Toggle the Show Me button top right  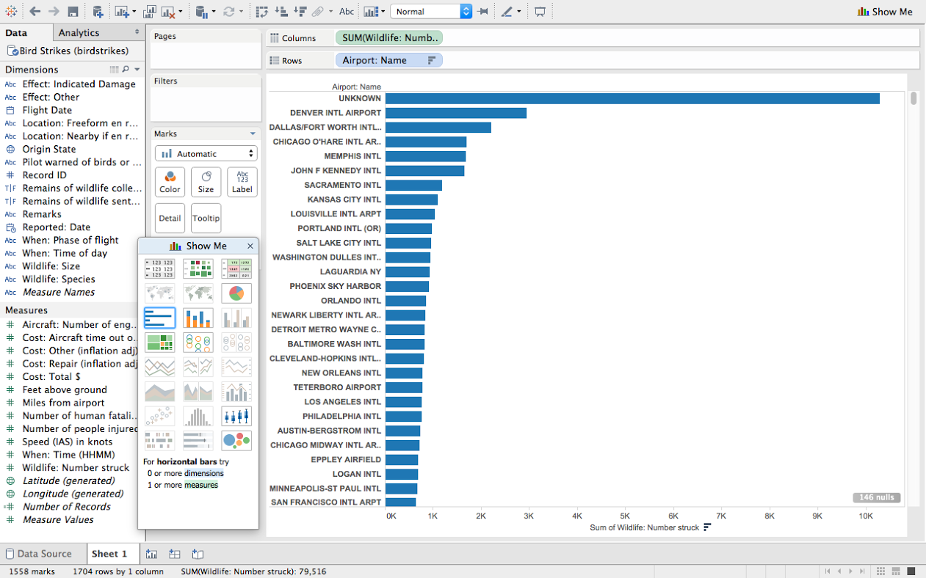[x=885, y=12]
